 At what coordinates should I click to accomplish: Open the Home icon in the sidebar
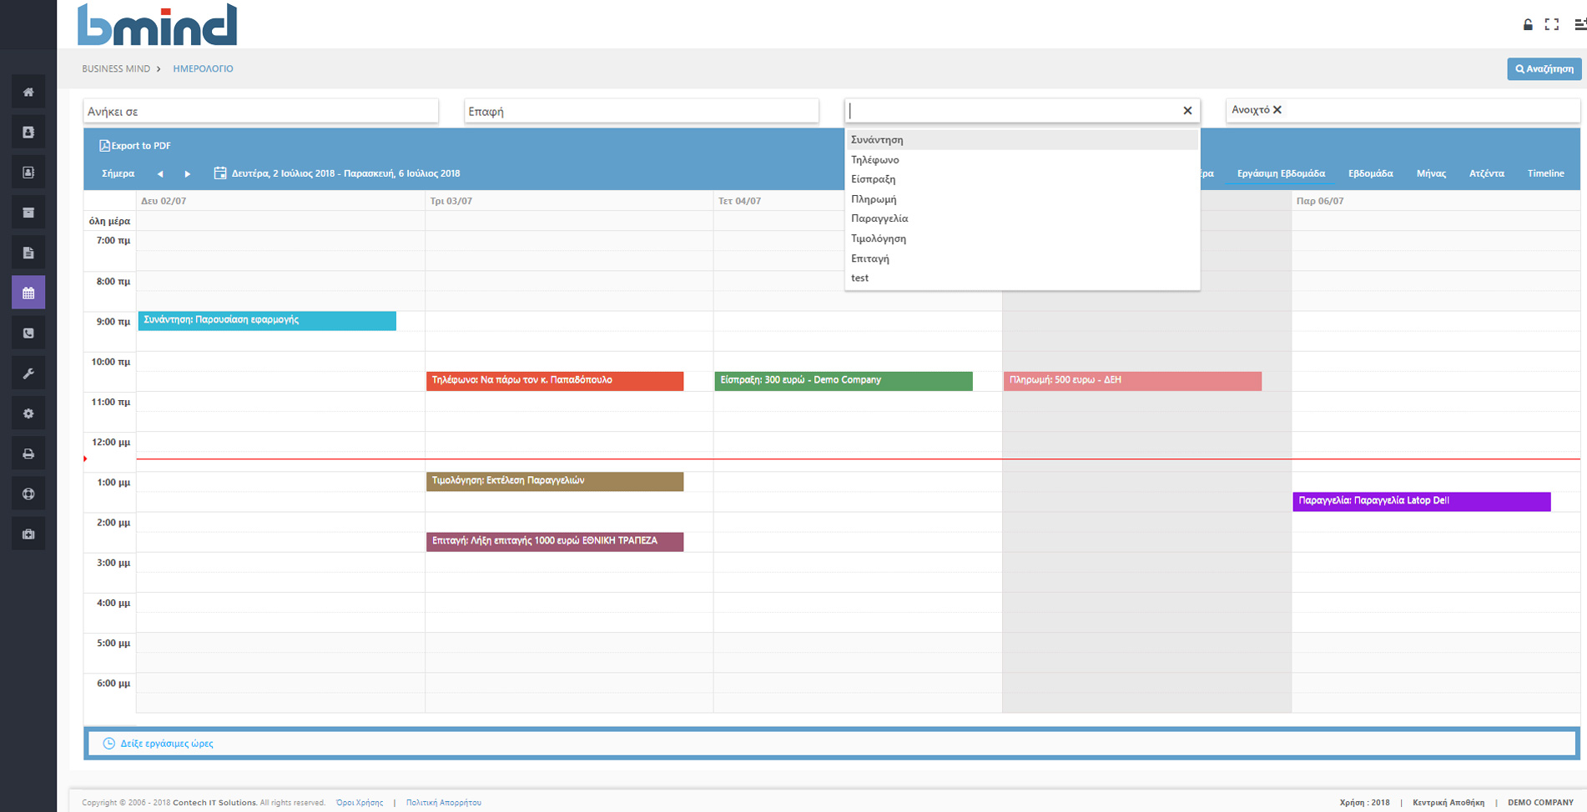28,92
